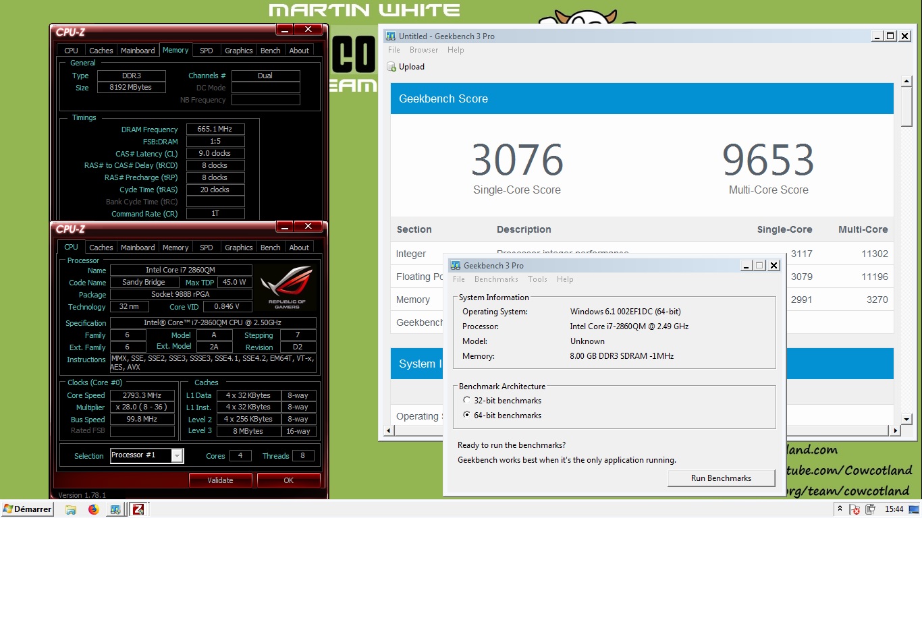Open Help menu in Untitled Geekbench window
The width and height of the screenshot is (922, 628).
456,50
